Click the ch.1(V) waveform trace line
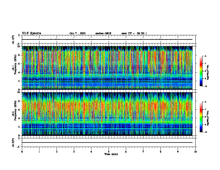Screen dimensions: 220x170 pyautogui.click(x=107, y=39)
